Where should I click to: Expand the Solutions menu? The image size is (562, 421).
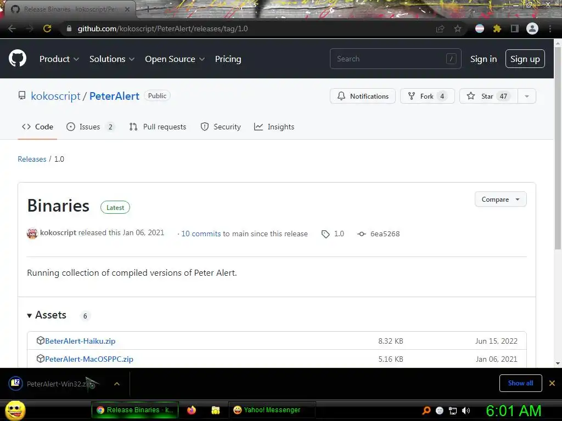click(x=112, y=59)
